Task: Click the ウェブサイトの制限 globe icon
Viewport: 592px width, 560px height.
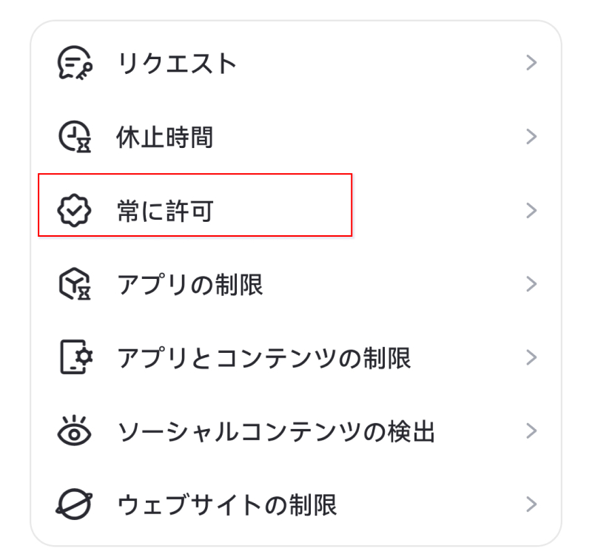Action: point(75,505)
